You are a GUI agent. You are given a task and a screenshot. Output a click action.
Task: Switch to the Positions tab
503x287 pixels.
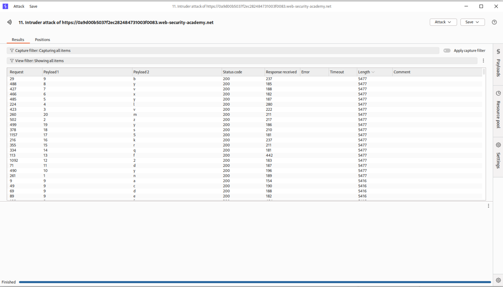click(42, 40)
